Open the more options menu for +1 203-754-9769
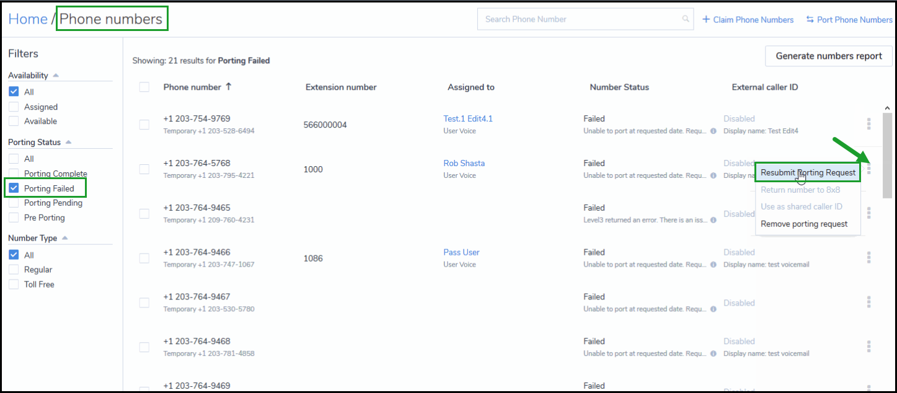This screenshot has height=393, width=897. point(868,124)
